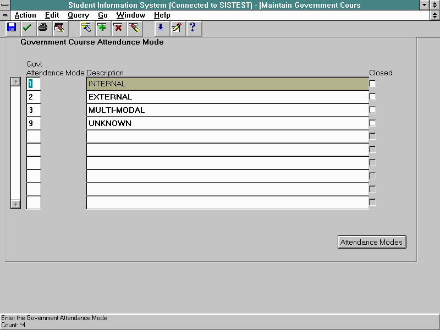Viewport: 440px width, 330px height.
Task: Open the Window menu
Action: point(131,15)
